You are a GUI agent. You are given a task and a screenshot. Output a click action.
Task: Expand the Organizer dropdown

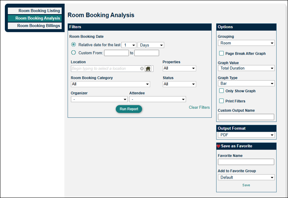99,99
